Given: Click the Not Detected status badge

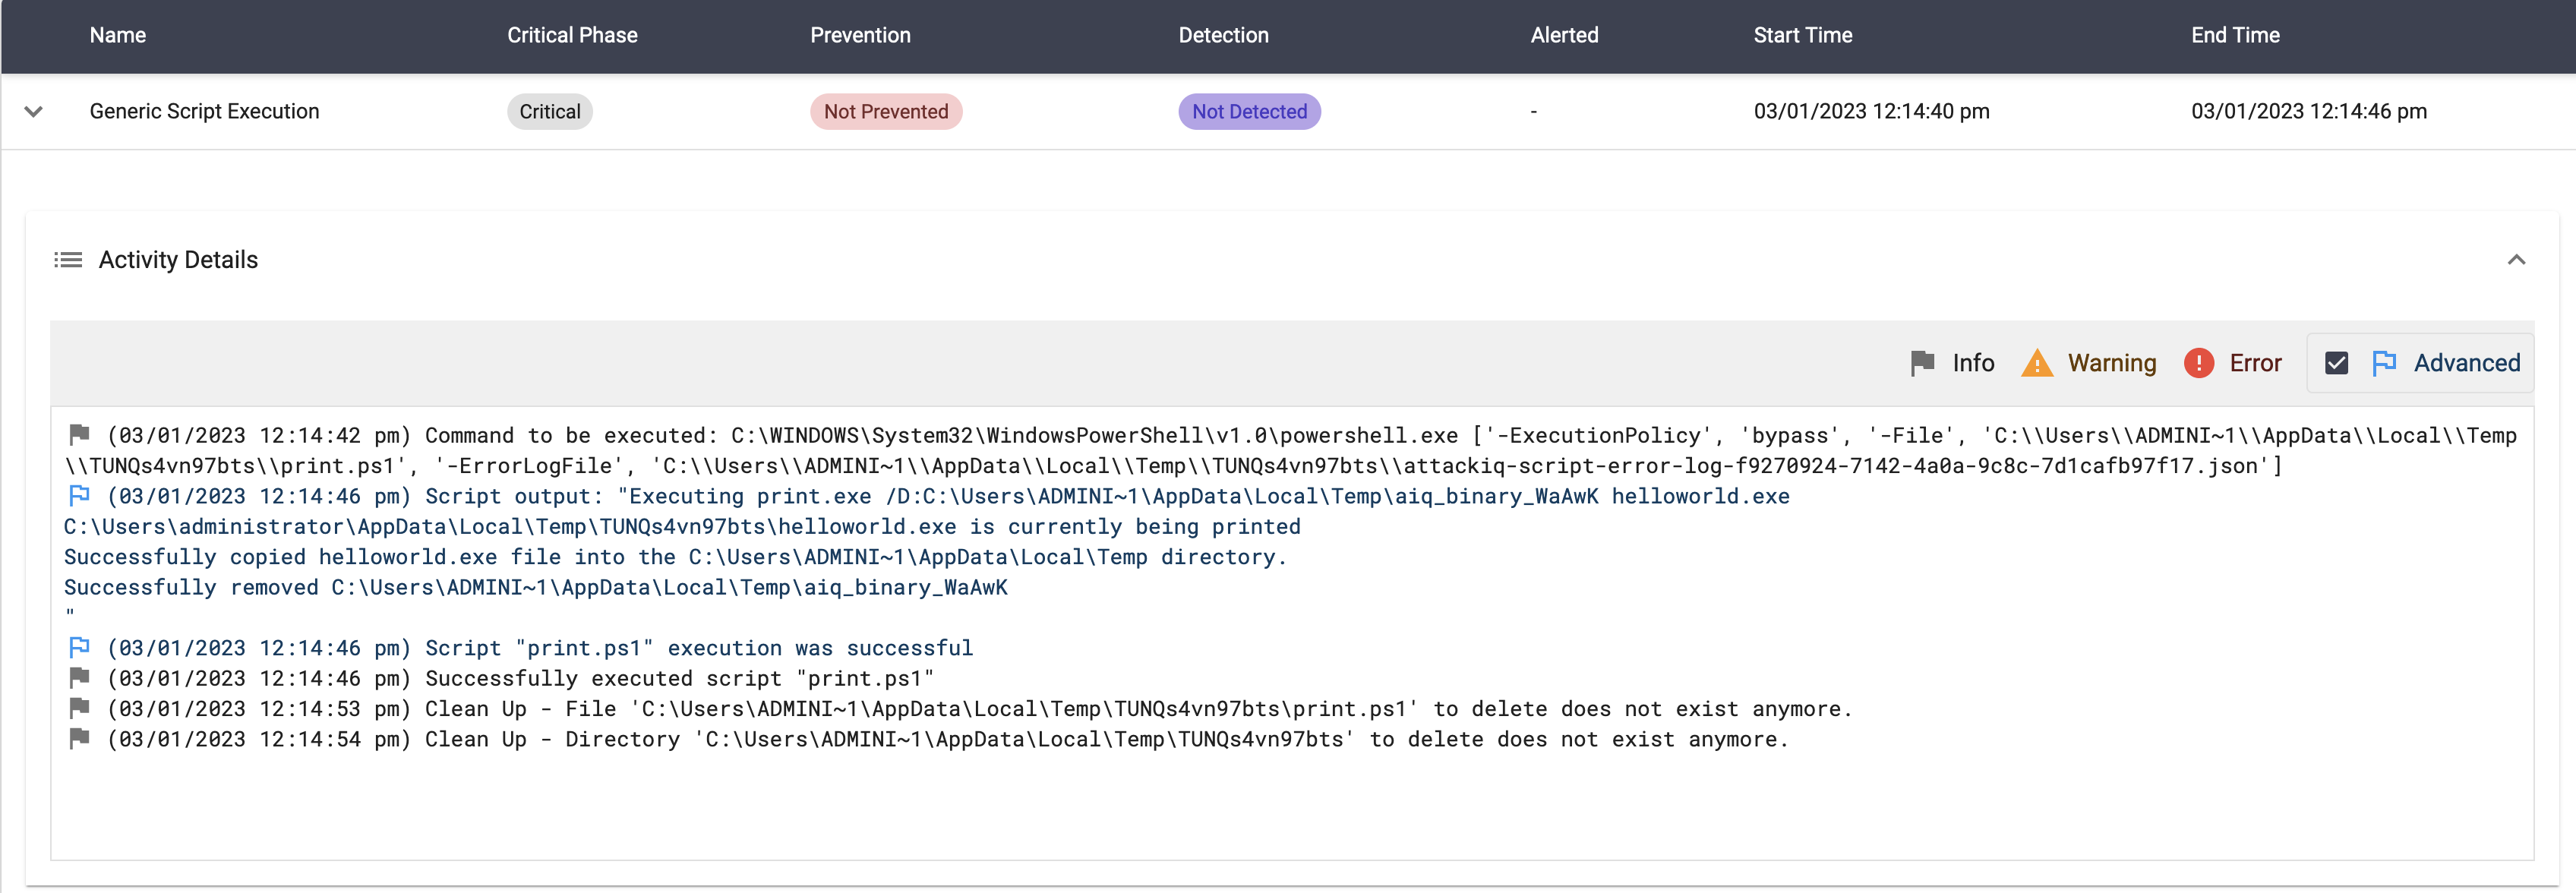Looking at the screenshot, I should [x=1249, y=112].
